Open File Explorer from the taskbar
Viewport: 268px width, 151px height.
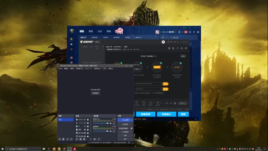(x=44, y=149)
